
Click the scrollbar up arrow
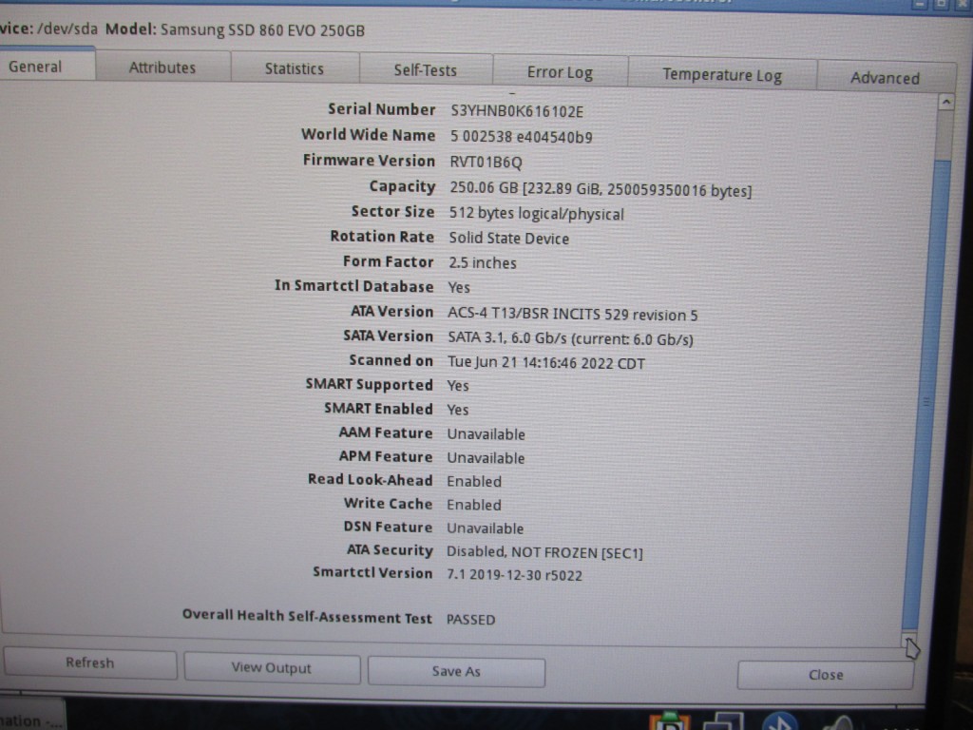click(945, 101)
